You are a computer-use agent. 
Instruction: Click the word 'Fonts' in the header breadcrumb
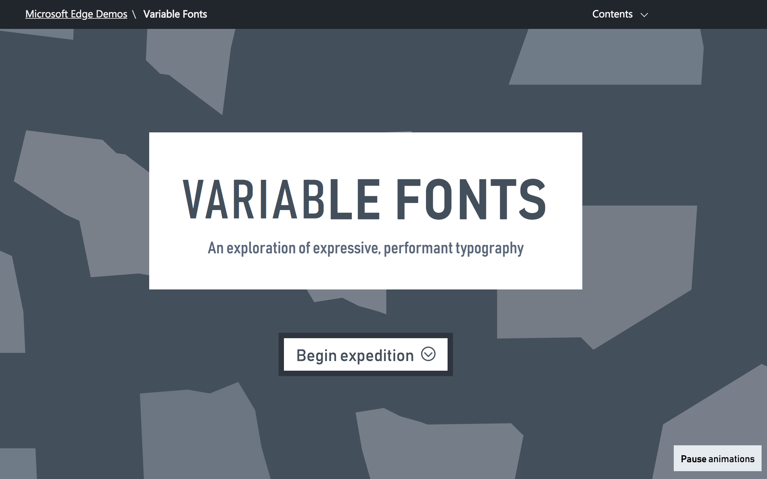(195, 14)
